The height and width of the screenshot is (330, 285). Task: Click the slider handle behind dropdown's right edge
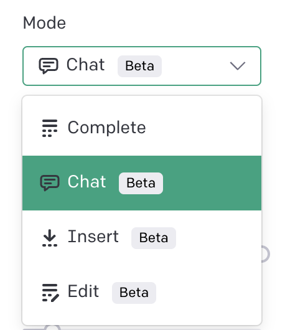[x=266, y=254]
